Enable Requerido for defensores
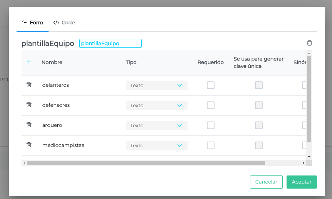The height and width of the screenshot is (199, 332). click(211, 105)
